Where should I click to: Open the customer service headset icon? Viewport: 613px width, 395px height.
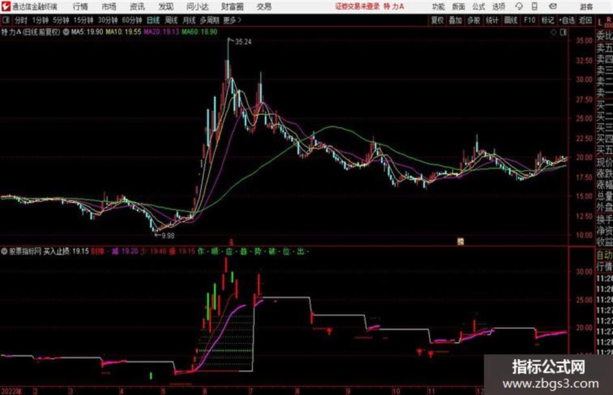(x=519, y=6)
